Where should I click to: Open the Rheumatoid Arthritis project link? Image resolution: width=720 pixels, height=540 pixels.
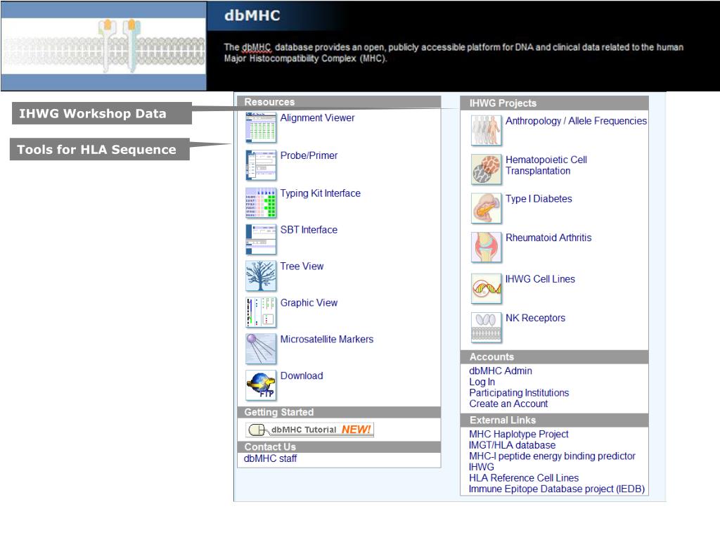(548, 238)
